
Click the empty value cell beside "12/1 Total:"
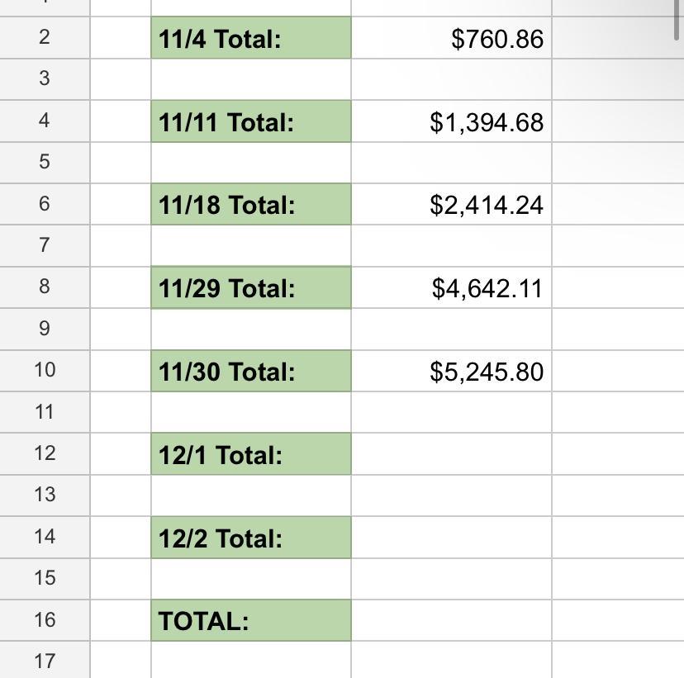[x=451, y=455]
